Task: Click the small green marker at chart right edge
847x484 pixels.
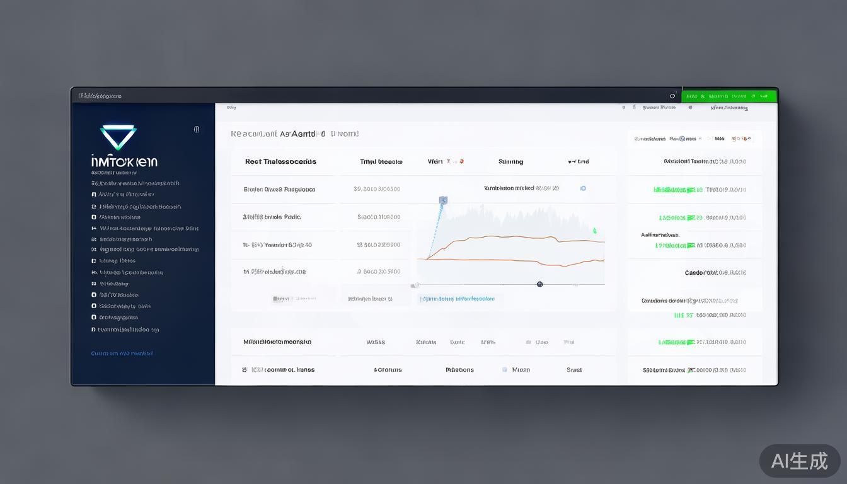Action: [x=594, y=231]
